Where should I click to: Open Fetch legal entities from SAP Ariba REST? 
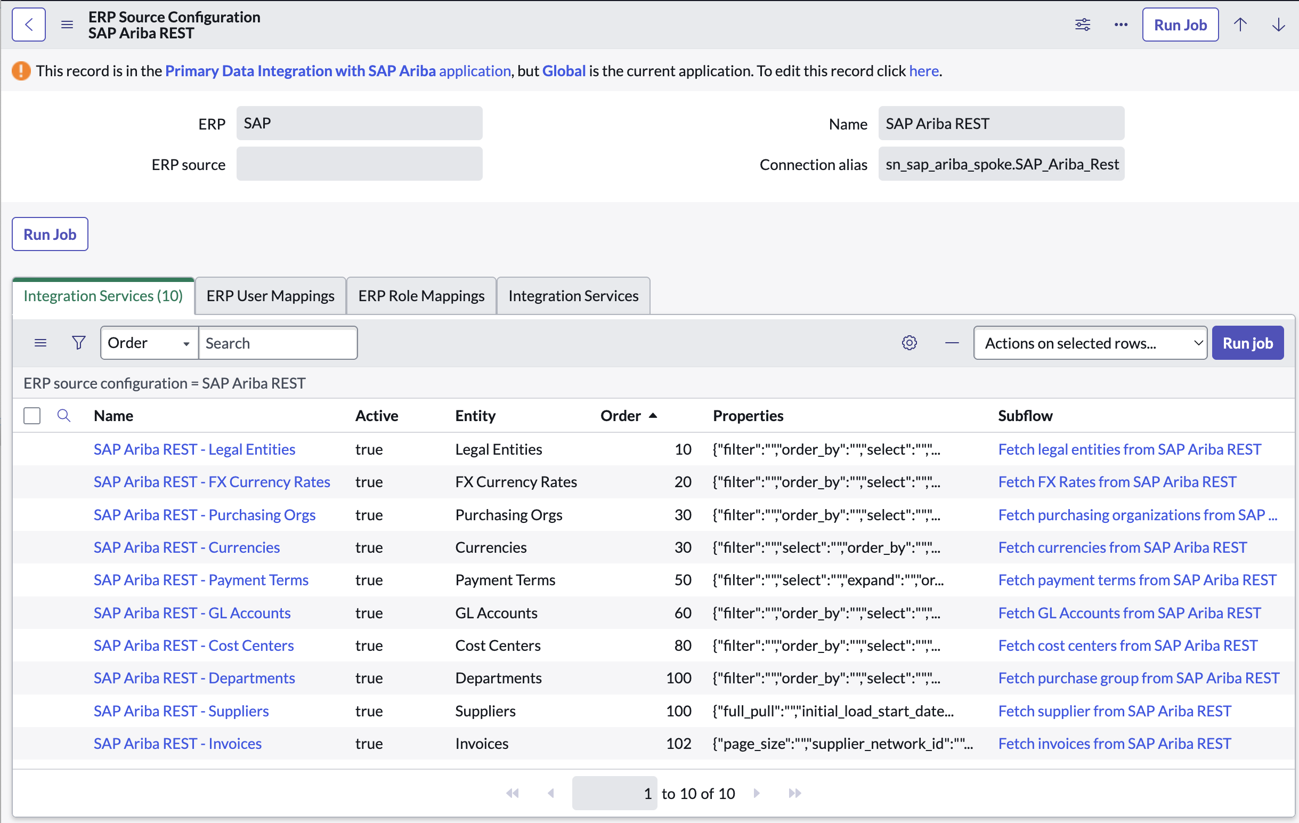(1130, 449)
